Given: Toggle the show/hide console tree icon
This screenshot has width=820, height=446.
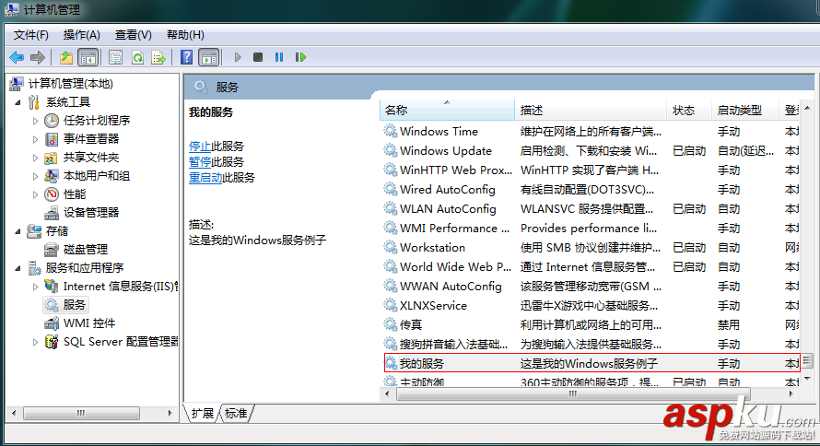Looking at the screenshot, I should coord(88,57).
